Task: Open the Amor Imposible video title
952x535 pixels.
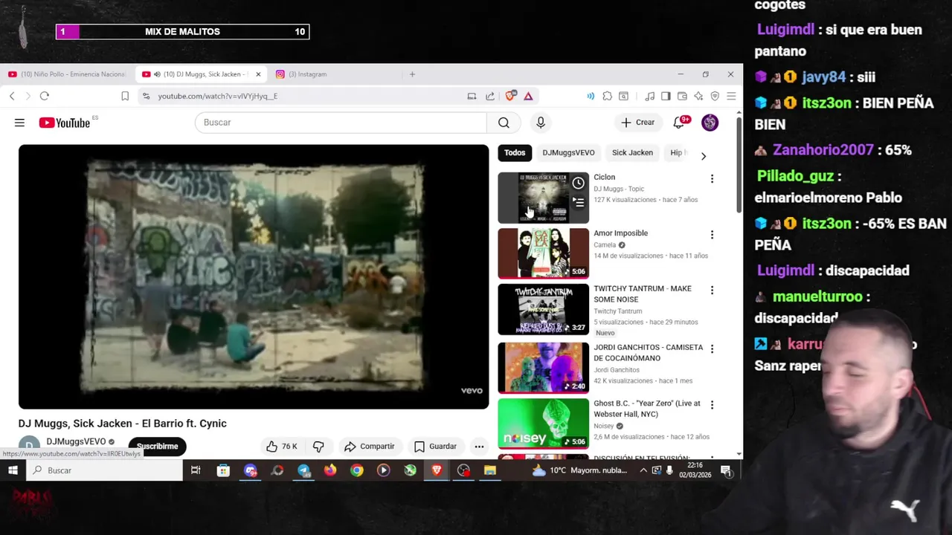Action: tap(620, 233)
